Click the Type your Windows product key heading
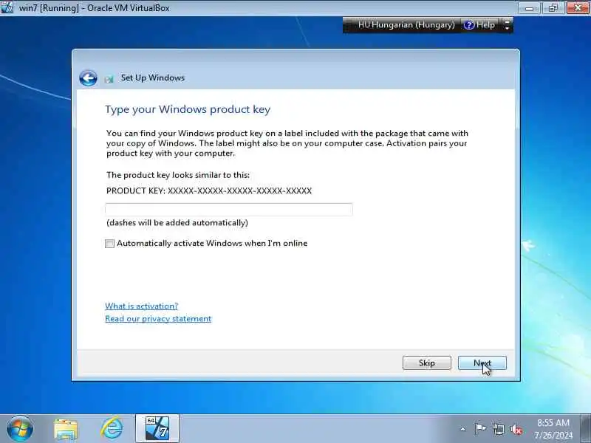 (188, 109)
